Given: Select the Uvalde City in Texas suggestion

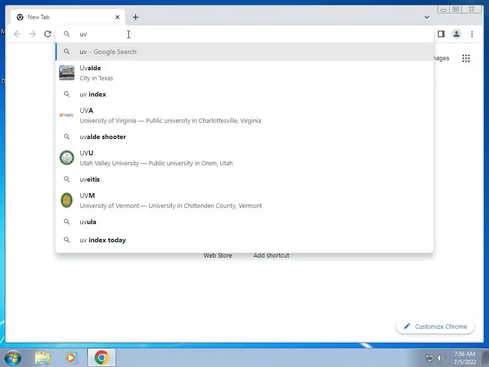Looking at the screenshot, I should coord(244,73).
